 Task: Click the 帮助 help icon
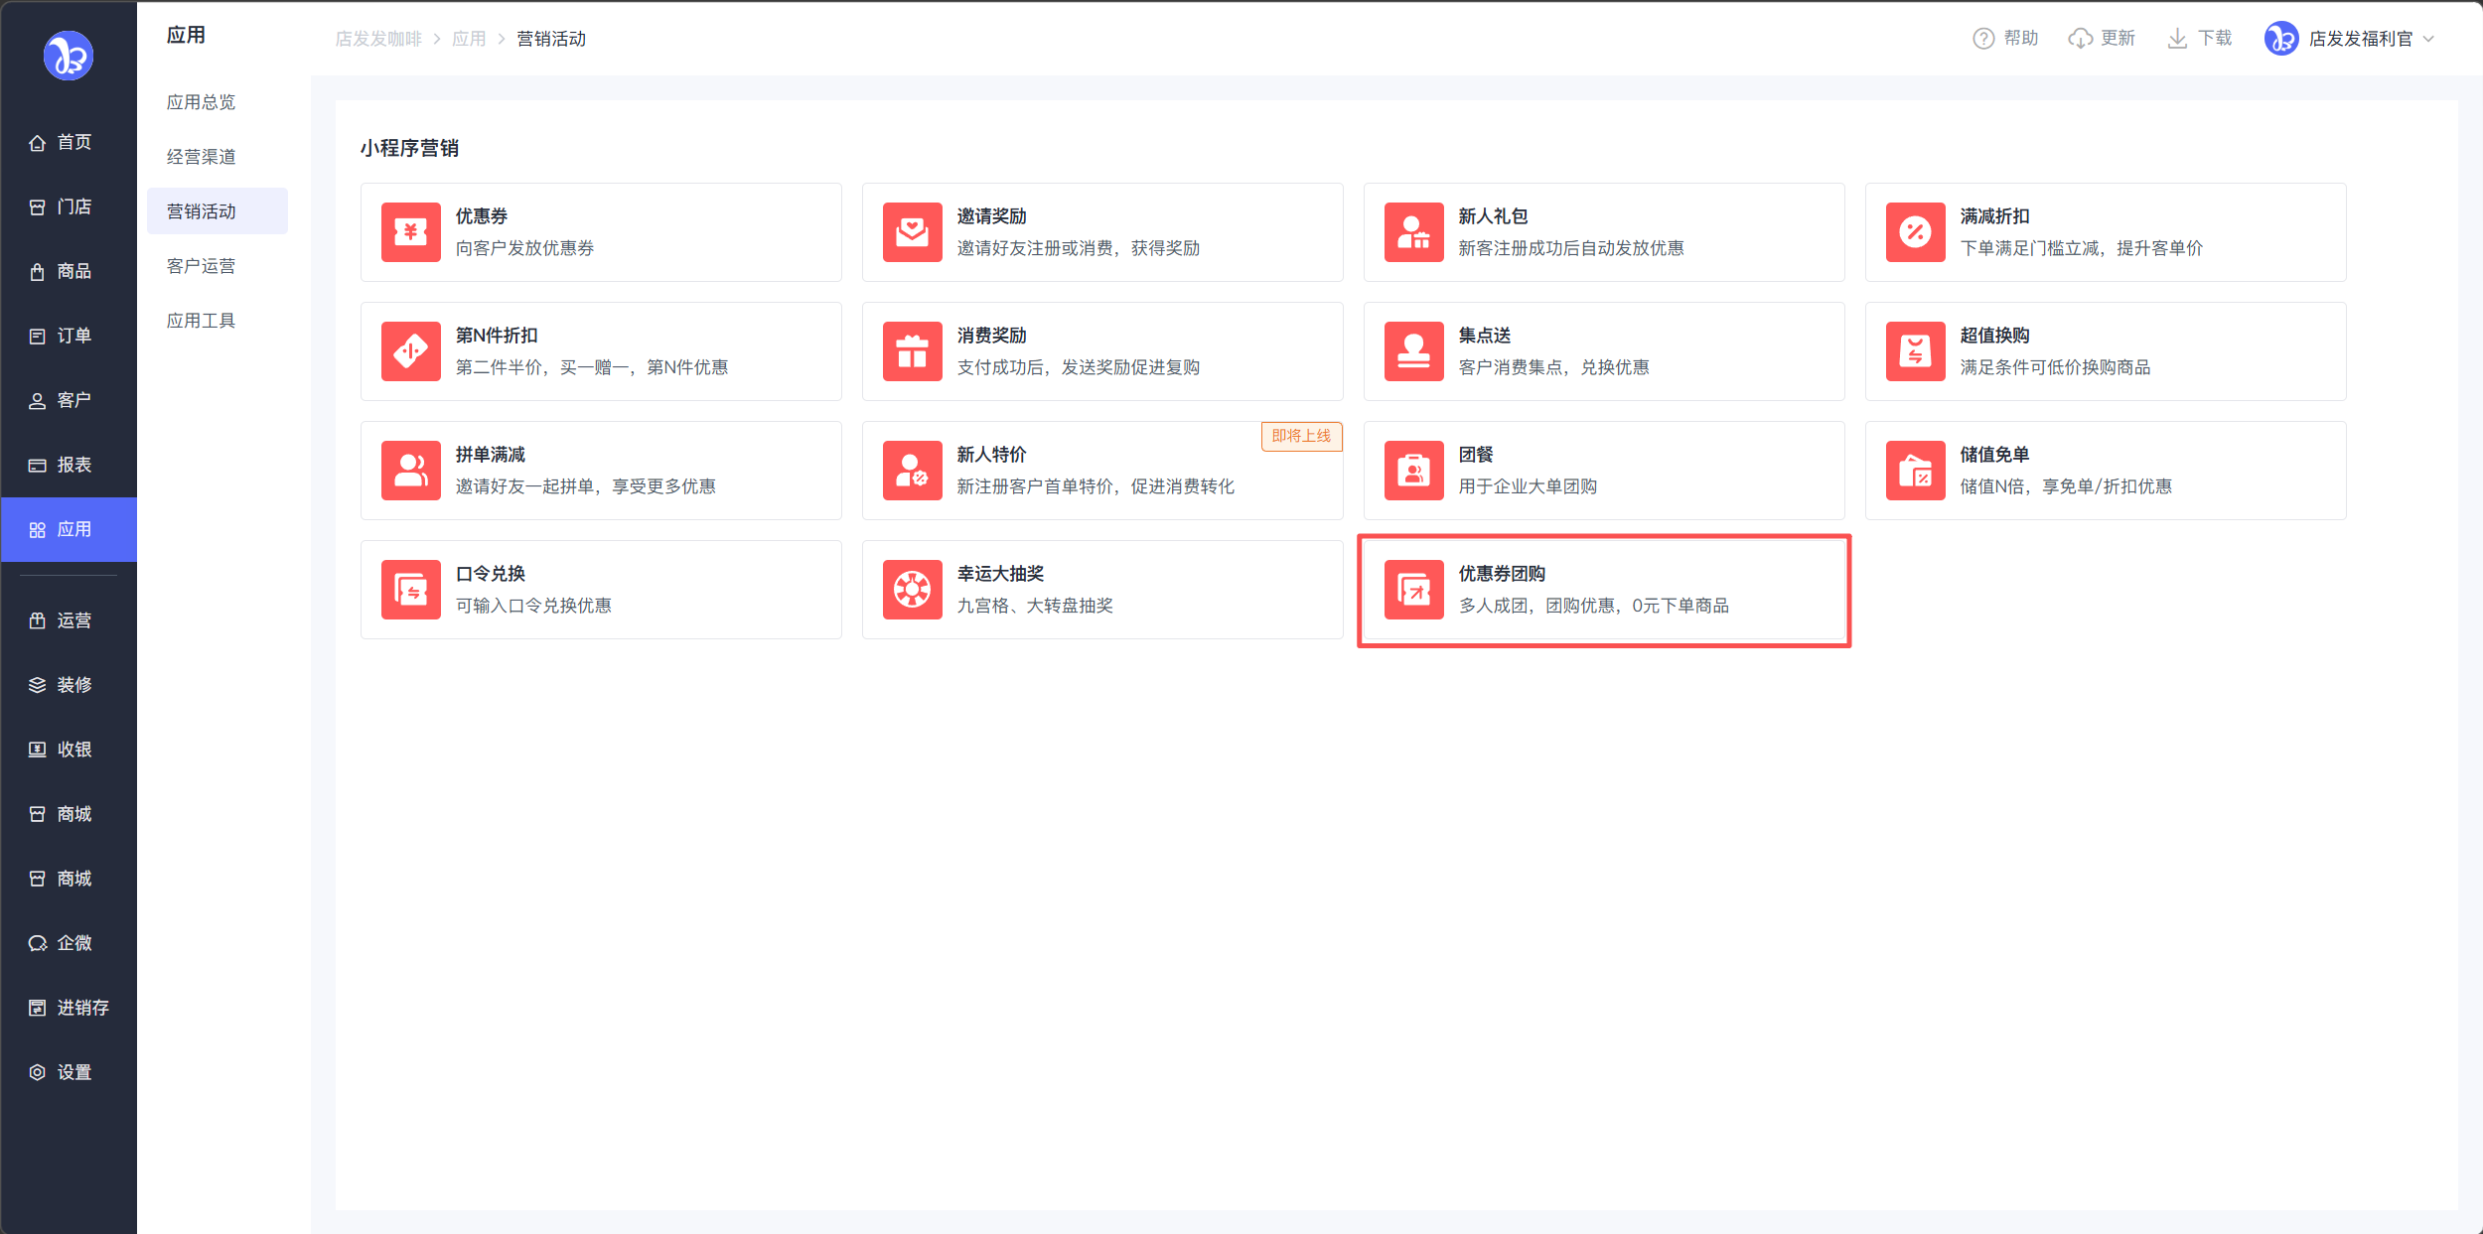click(x=1983, y=39)
